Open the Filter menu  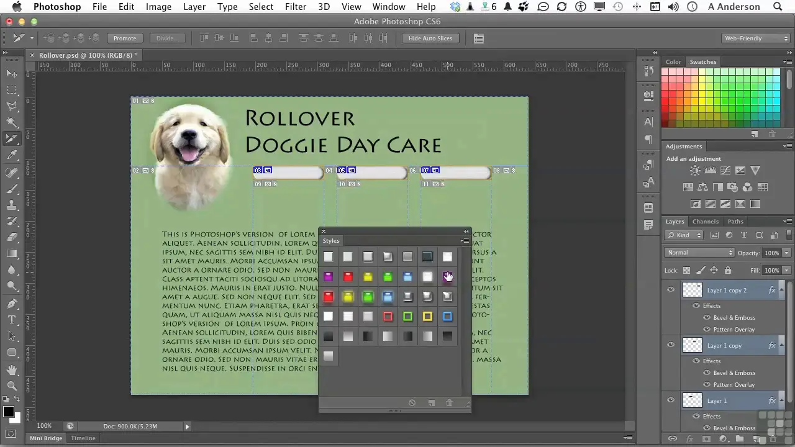pos(295,7)
